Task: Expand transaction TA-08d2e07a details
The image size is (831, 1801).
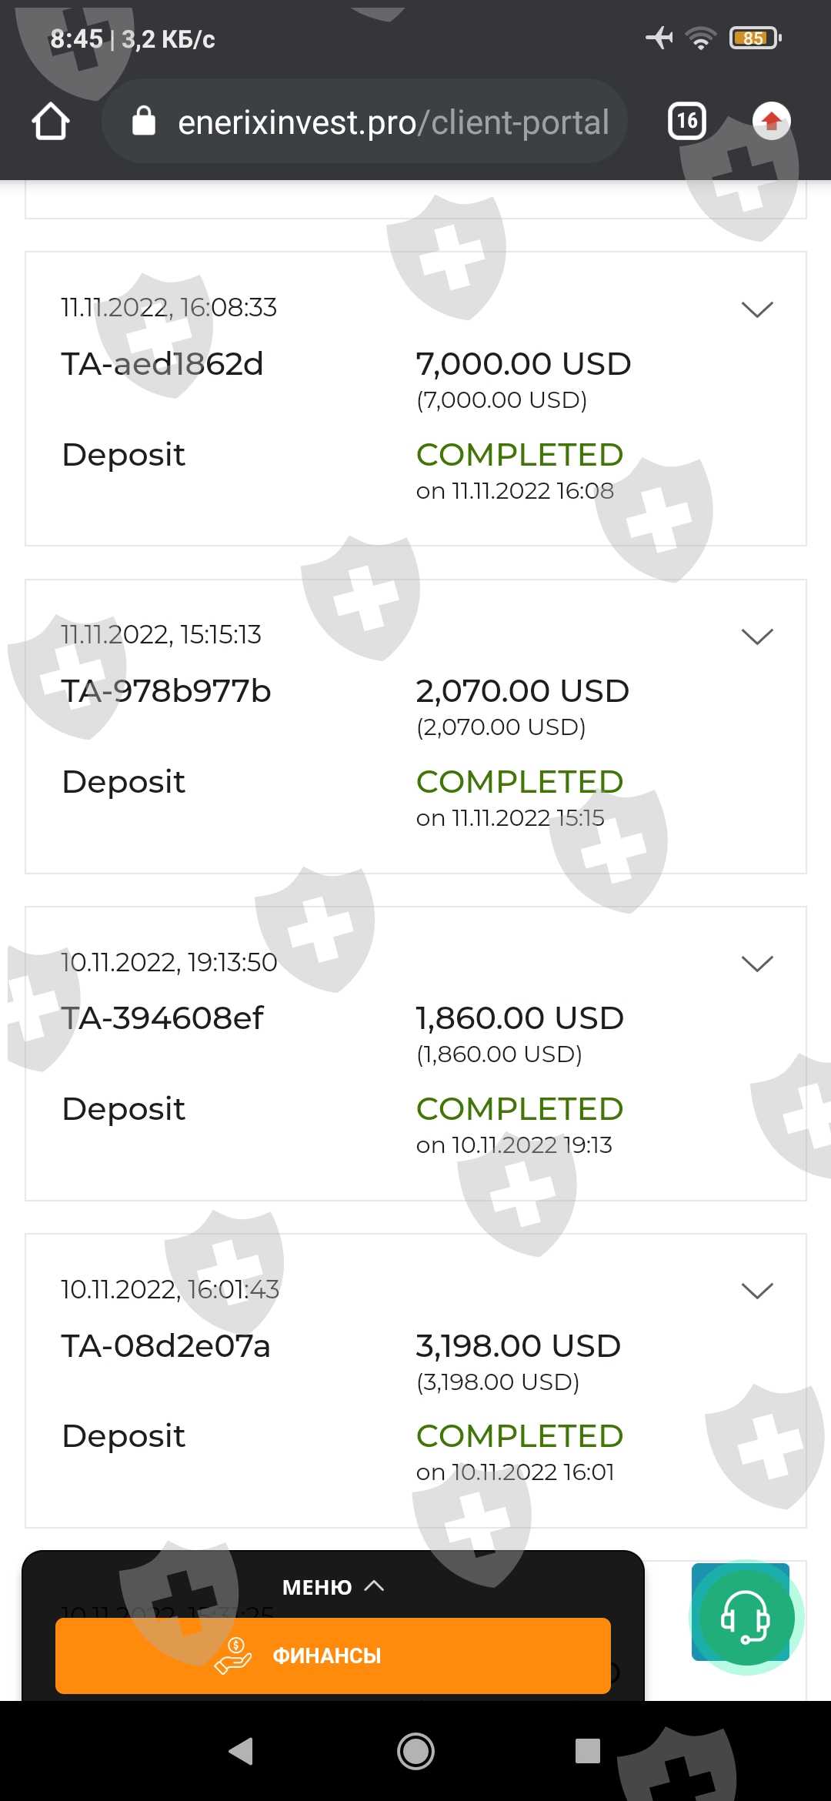Action: point(756,1291)
